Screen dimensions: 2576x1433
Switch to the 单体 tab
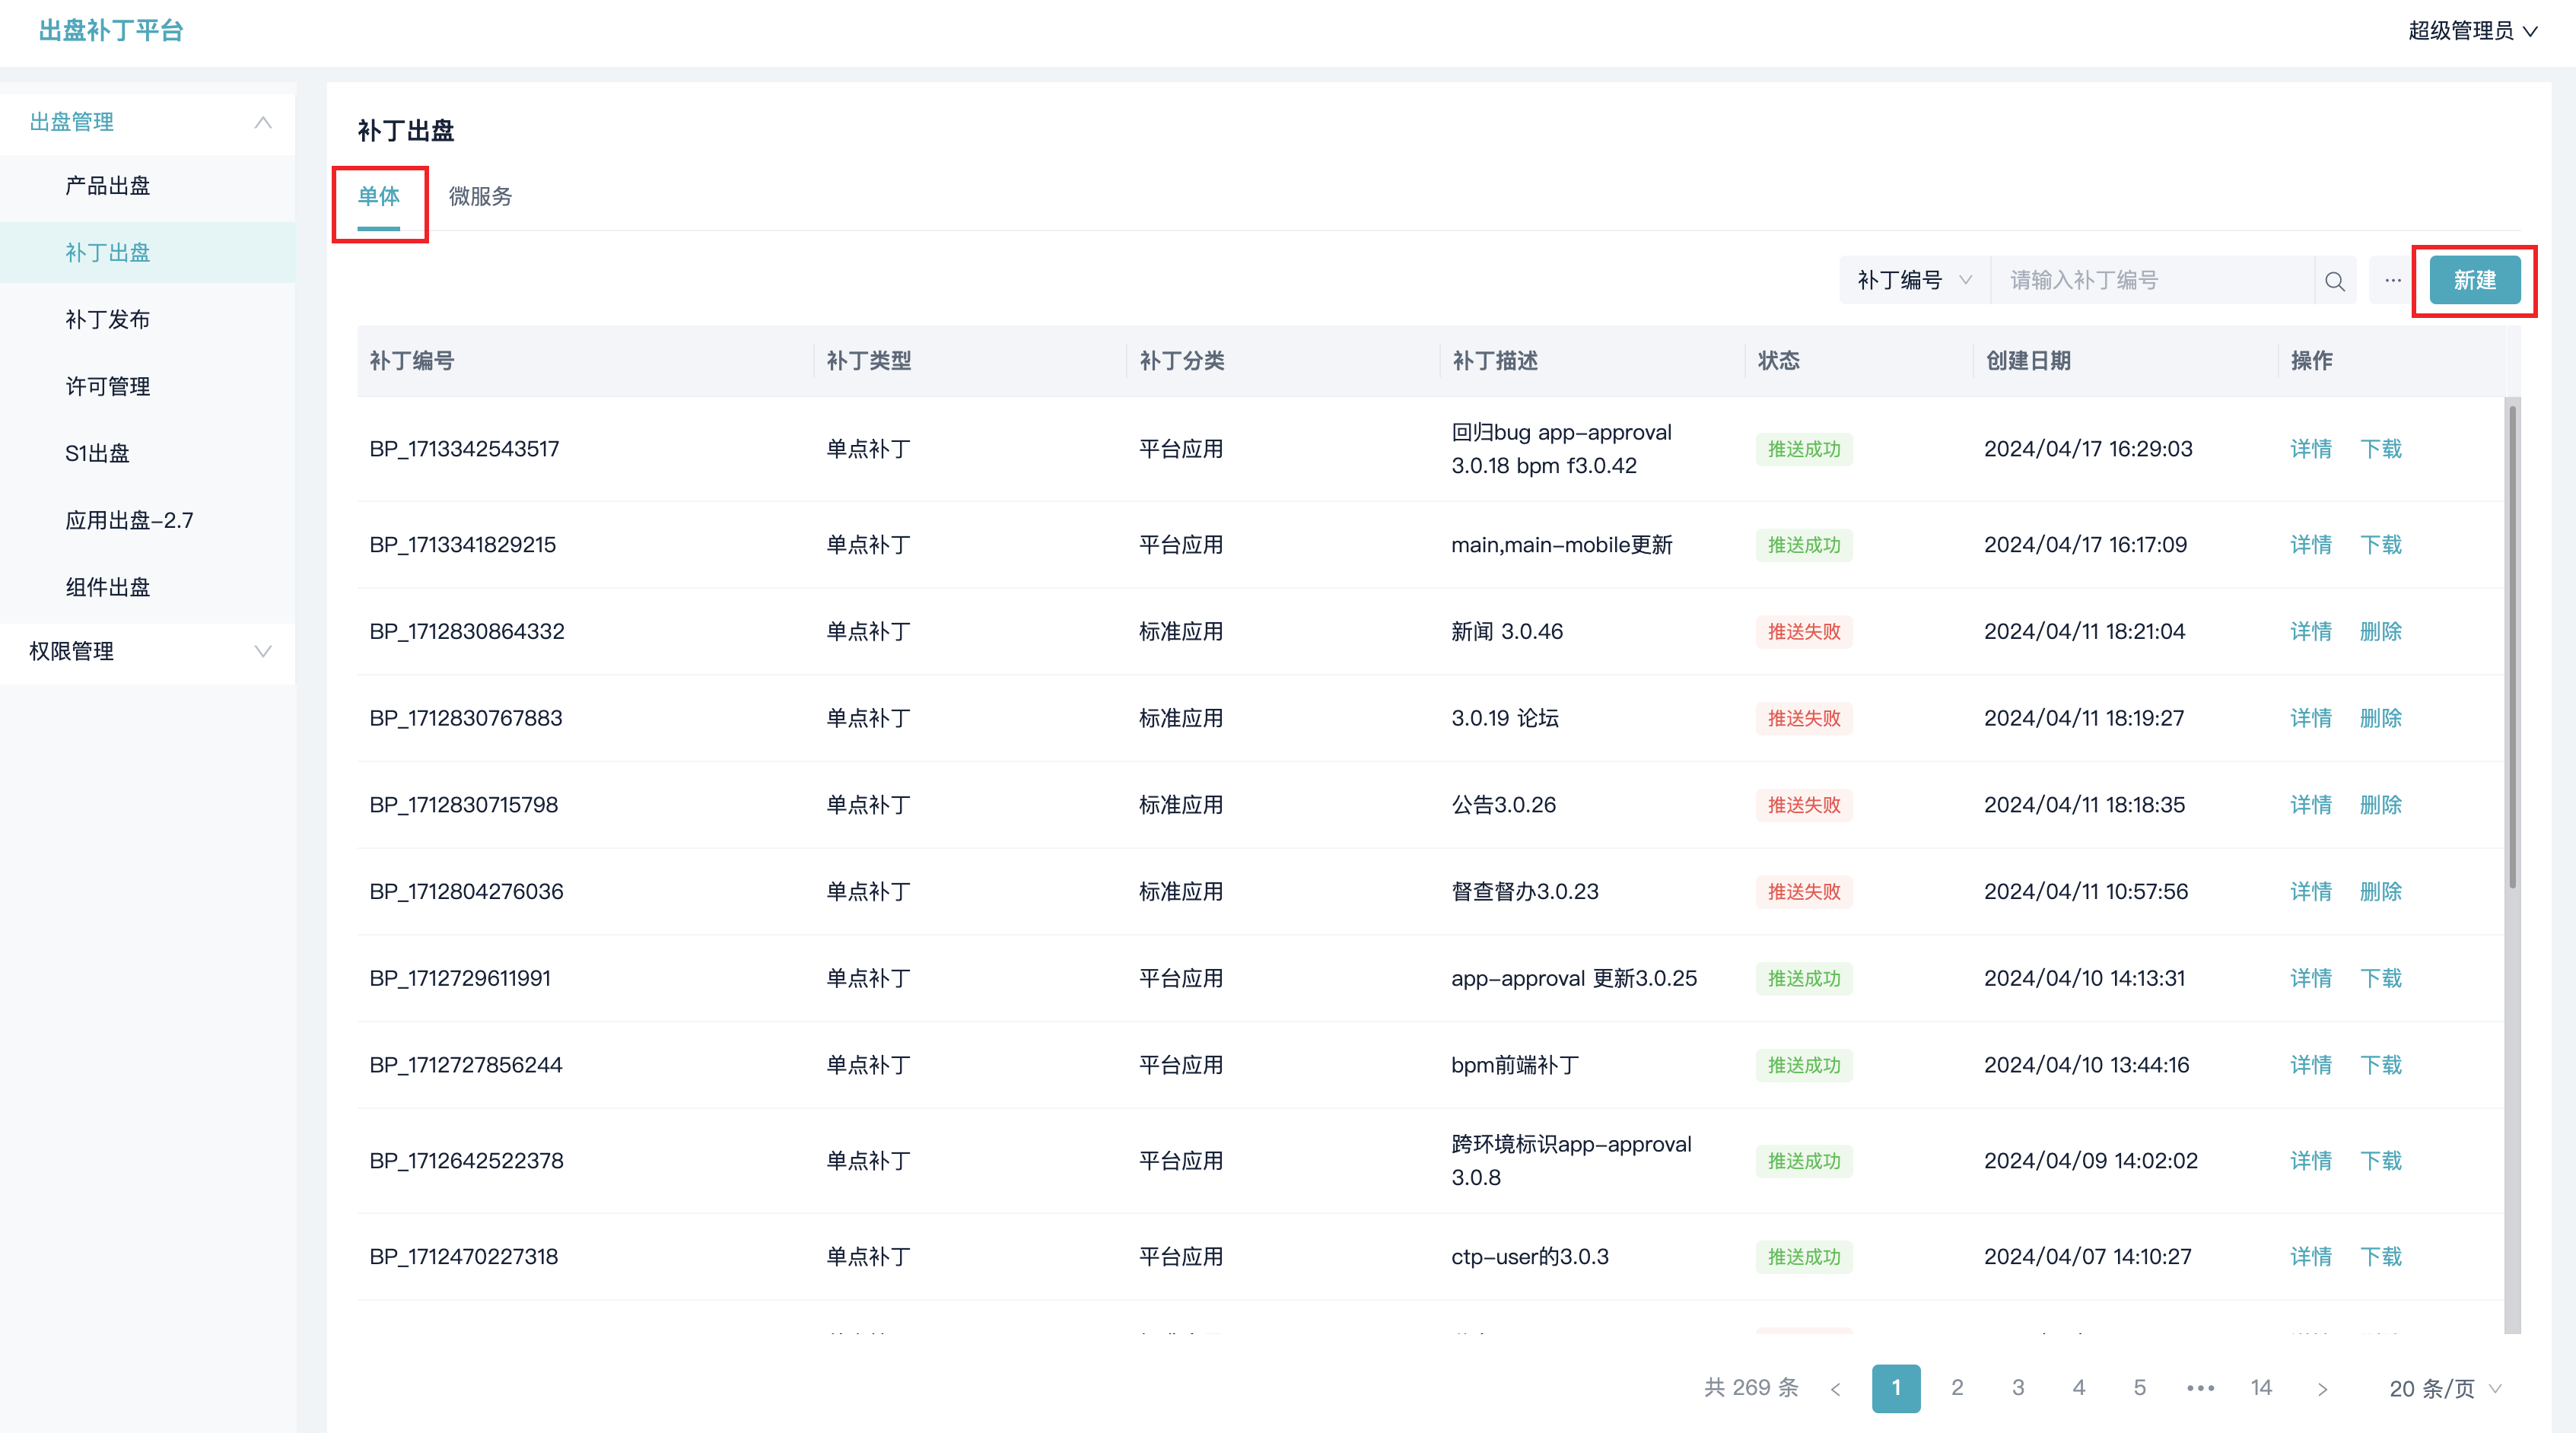(379, 197)
